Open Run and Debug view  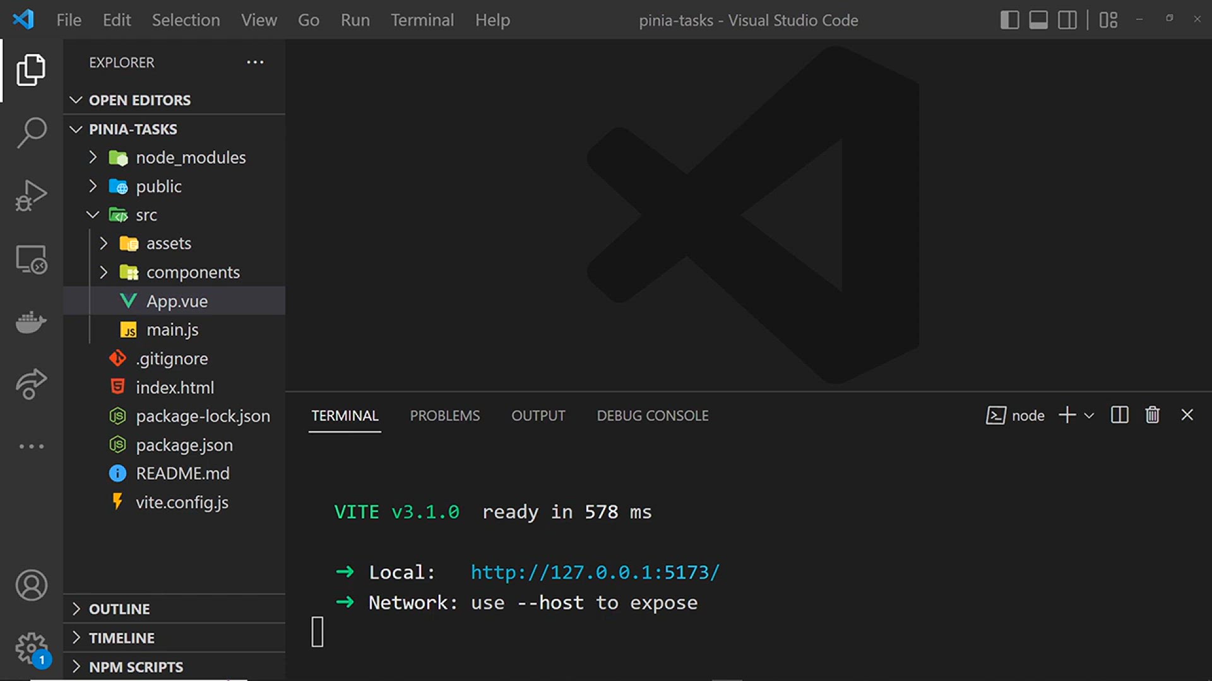(31, 195)
